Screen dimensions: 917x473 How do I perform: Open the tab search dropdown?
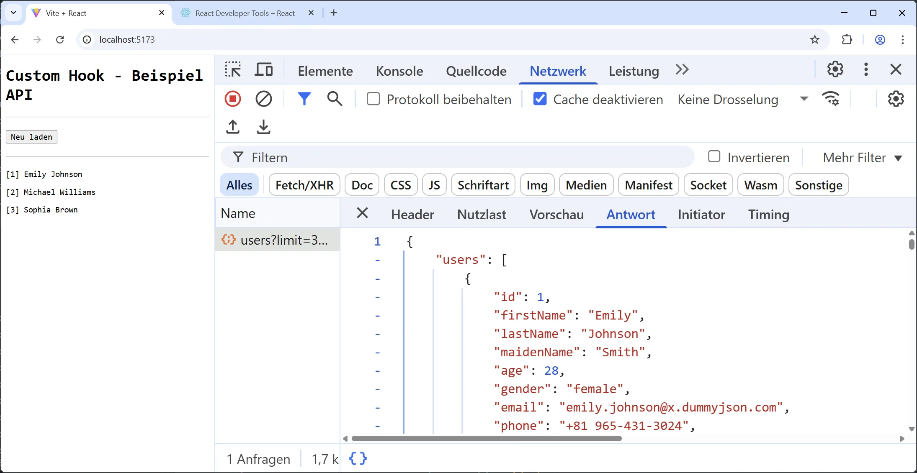pos(13,13)
